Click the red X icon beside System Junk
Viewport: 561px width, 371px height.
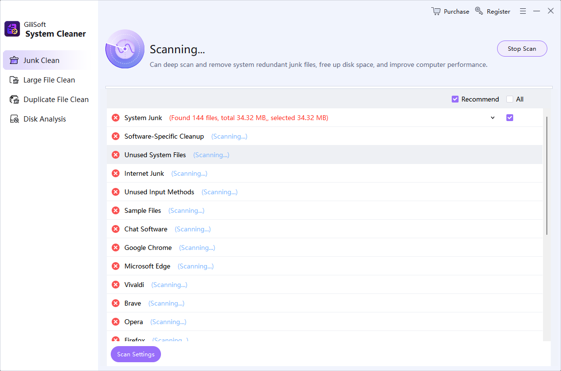(116, 118)
